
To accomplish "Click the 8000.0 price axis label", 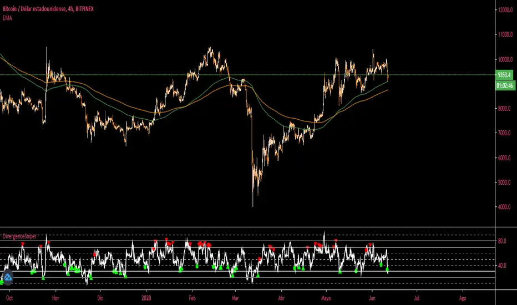I will click(504, 109).
